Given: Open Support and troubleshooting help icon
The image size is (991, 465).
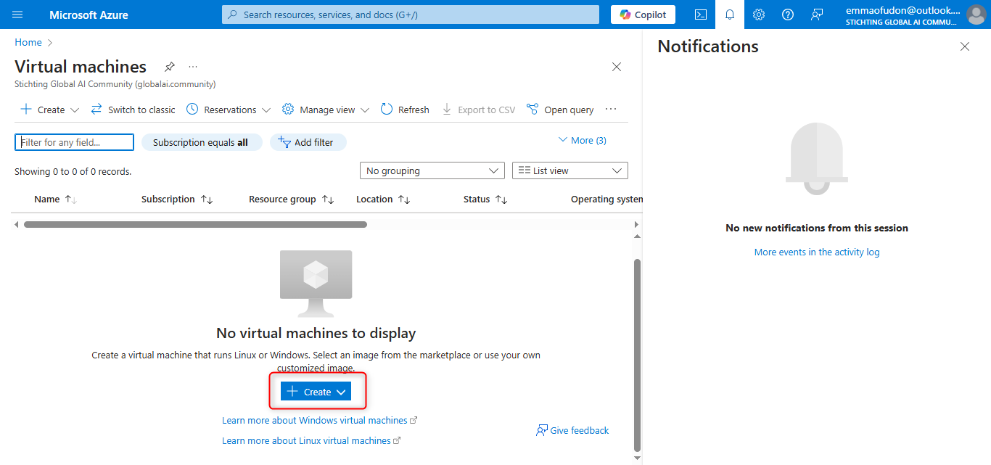Looking at the screenshot, I should point(788,15).
